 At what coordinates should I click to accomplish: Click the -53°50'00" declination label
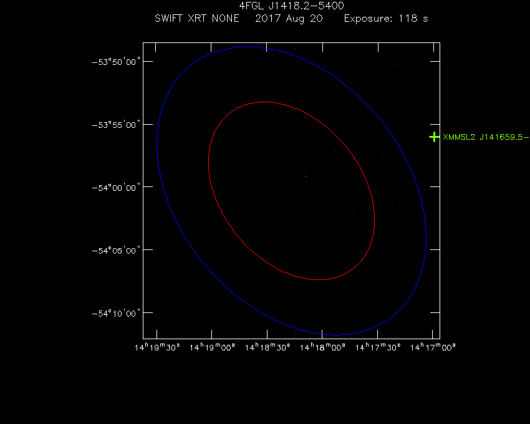coord(116,62)
